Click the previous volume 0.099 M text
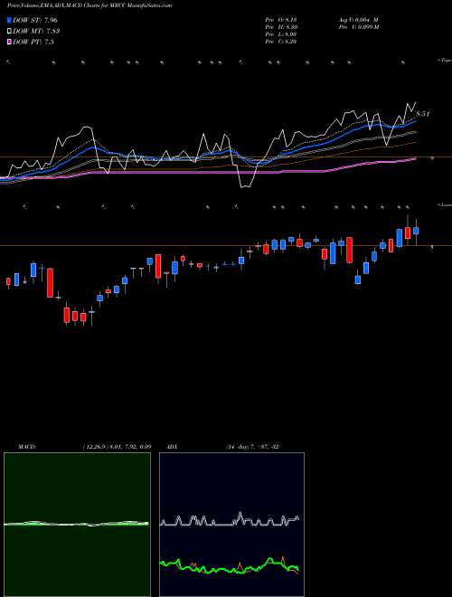452x597 pixels. (x=357, y=27)
